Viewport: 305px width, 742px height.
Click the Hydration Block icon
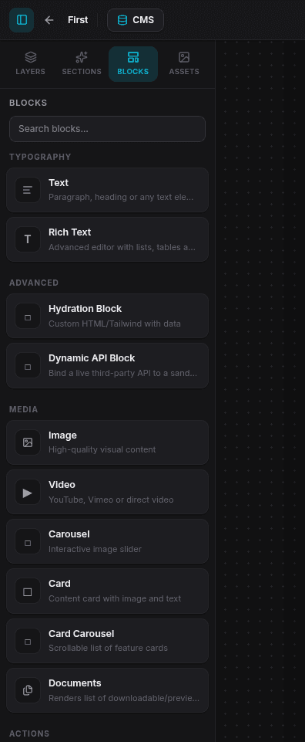[x=28, y=316]
